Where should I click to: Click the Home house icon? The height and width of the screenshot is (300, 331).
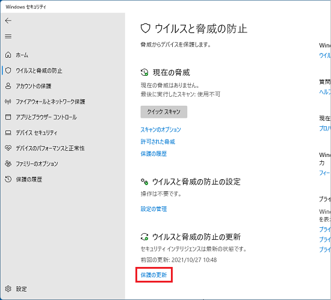(8, 55)
